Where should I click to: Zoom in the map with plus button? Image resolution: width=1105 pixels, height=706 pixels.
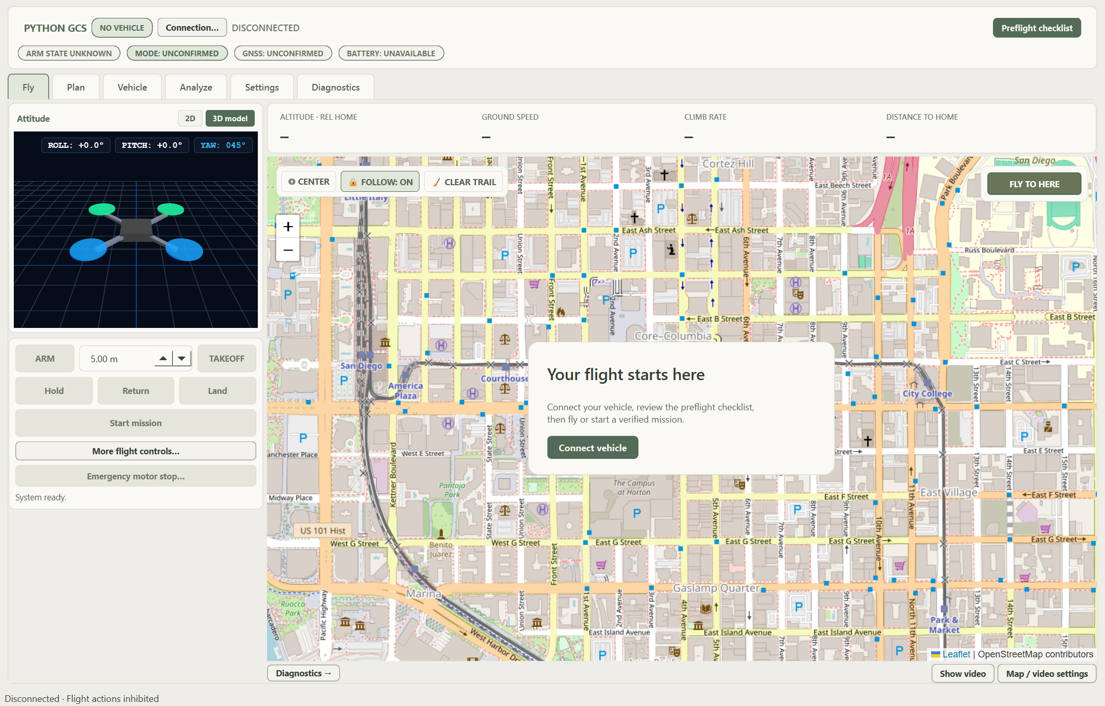tap(288, 227)
